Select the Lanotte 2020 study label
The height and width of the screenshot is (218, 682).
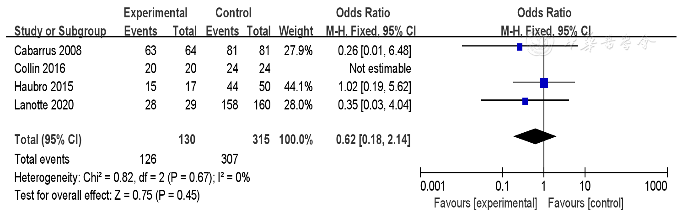pyautogui.click(x=44, y=105)
